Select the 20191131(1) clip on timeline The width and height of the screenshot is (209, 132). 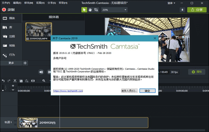click(83, 123)
